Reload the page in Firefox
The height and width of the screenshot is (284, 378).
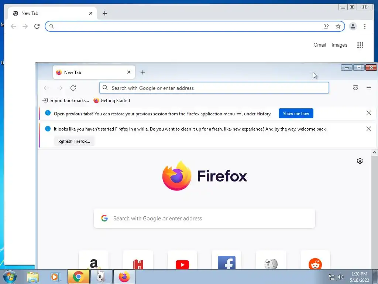pyautogui.click(x=73, y=88)
